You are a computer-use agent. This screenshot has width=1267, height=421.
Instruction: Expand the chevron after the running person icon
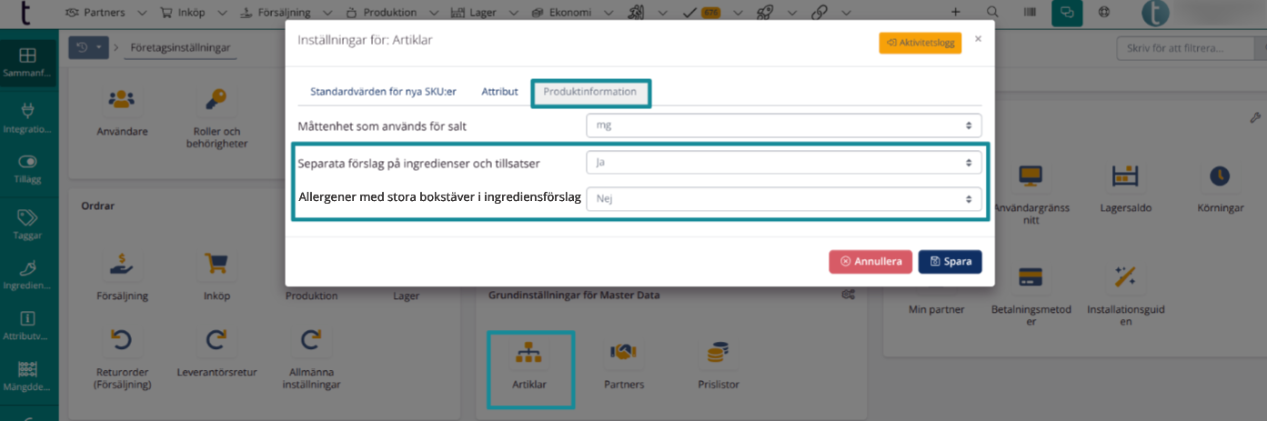(x=662, y=13)
